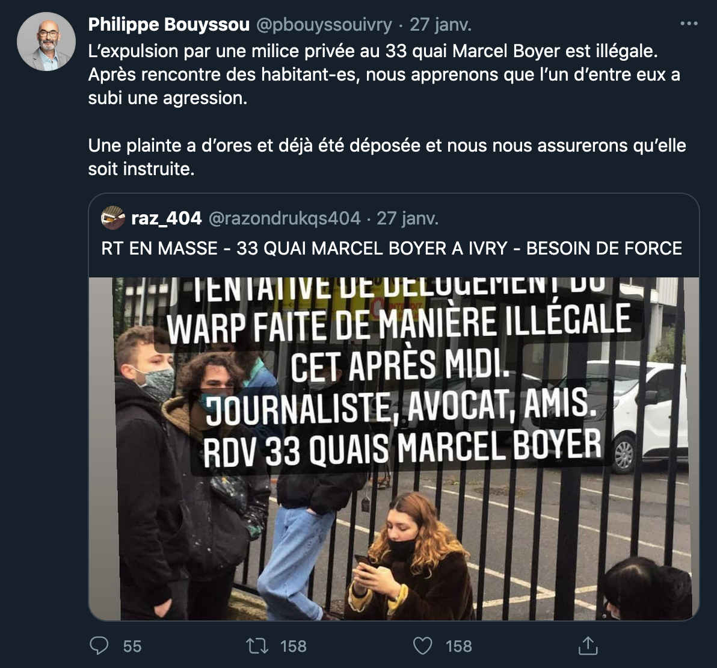Select the main tweet text about l'expulsion
The image size is (717, 668).
384,75
